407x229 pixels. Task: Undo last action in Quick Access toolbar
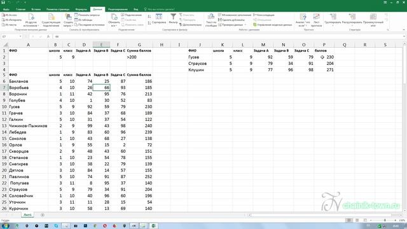point(10,3)
